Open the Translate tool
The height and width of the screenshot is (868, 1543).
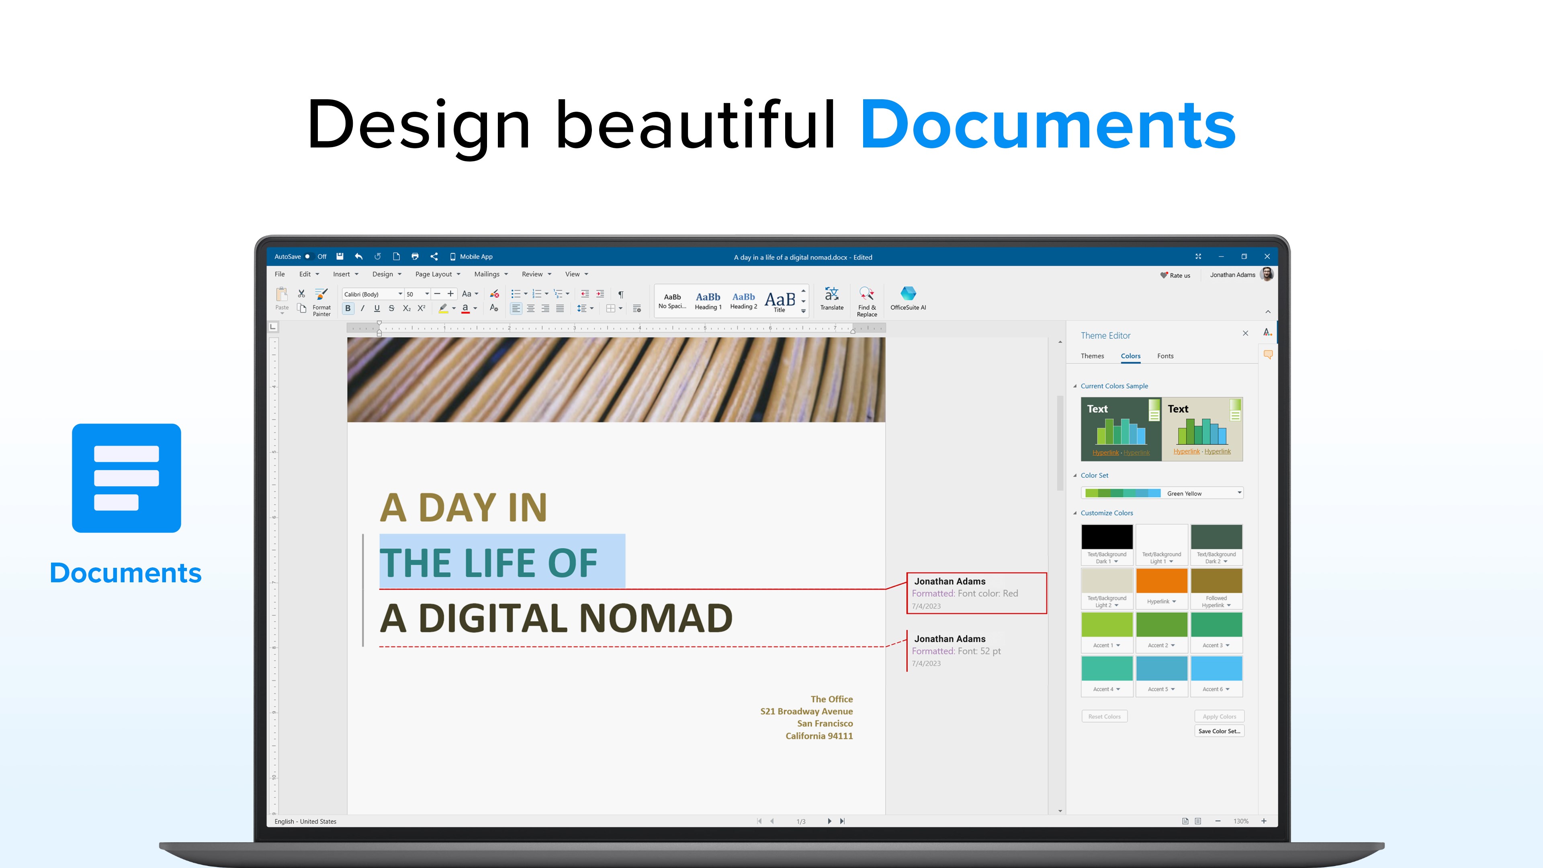pos(831,298)
